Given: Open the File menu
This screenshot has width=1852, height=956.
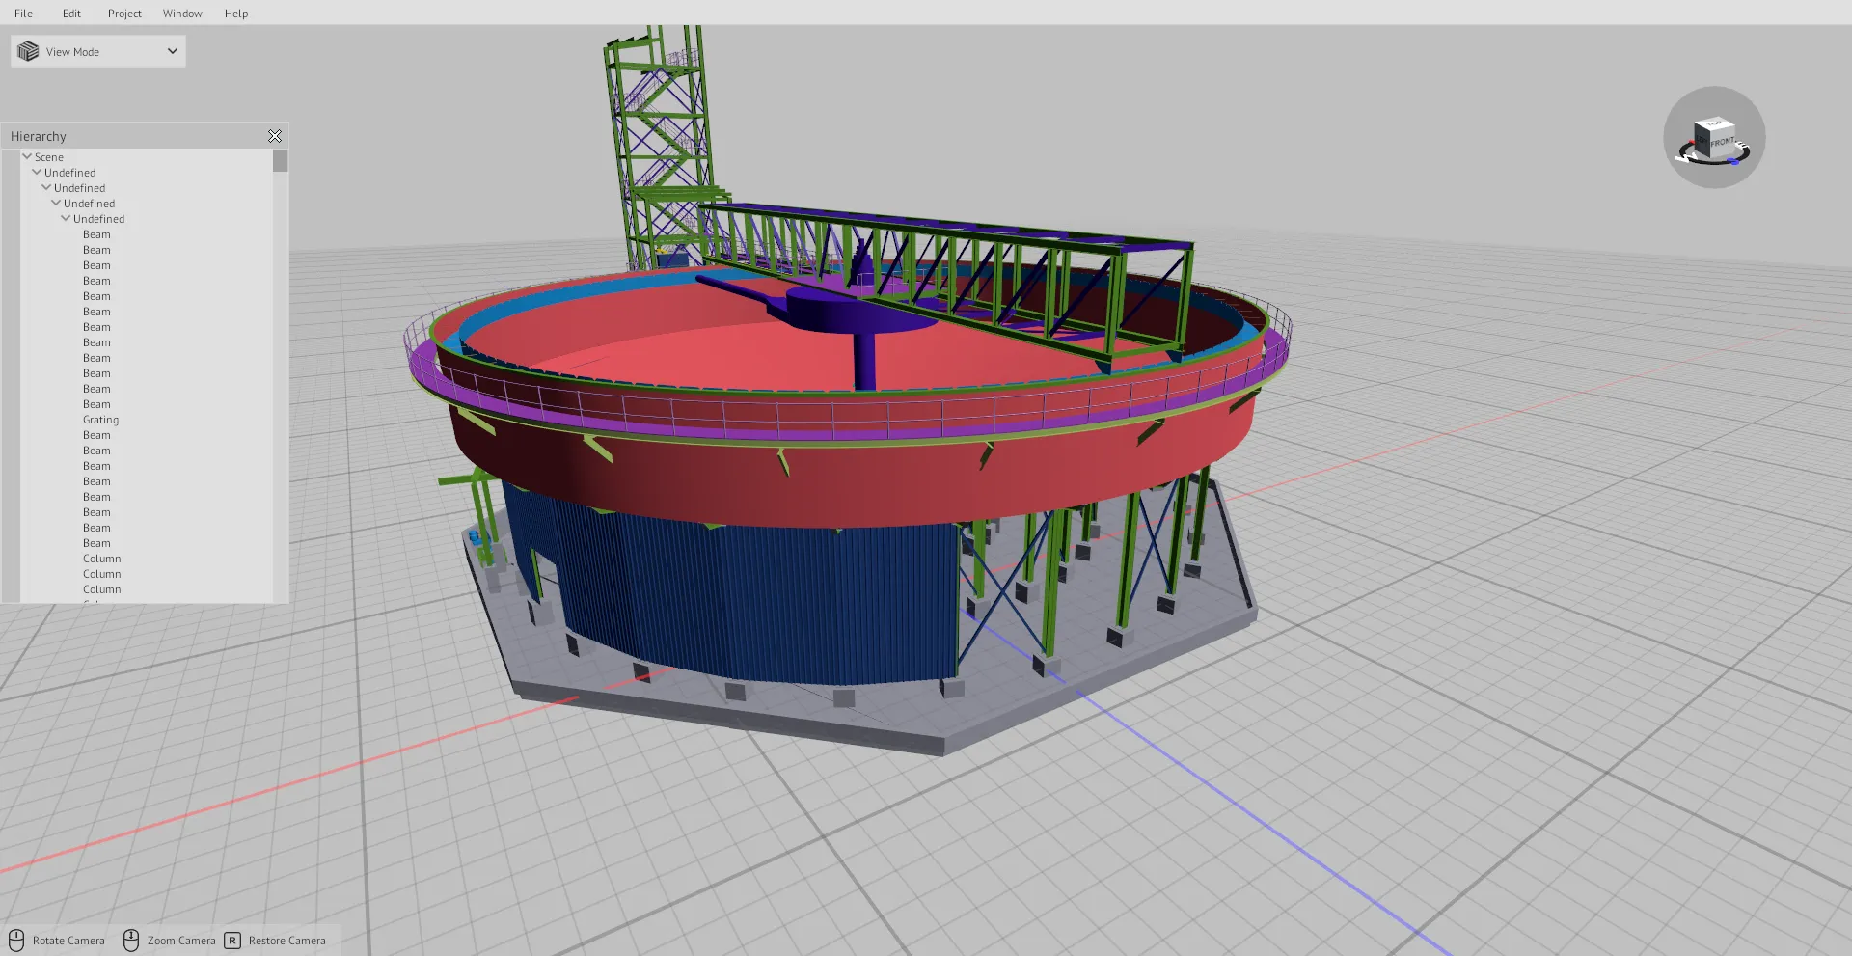Looking at the screenshot, I should [23, 14].
